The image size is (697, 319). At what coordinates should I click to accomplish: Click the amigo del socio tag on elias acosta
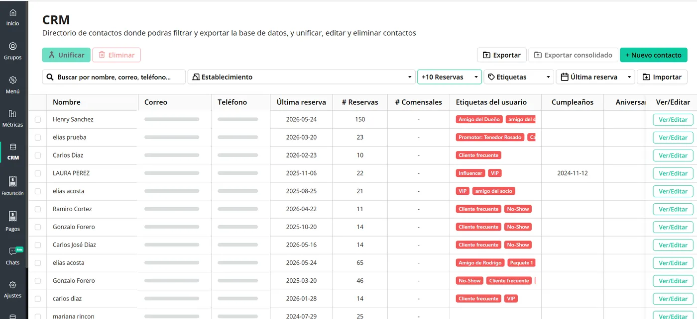493,191
